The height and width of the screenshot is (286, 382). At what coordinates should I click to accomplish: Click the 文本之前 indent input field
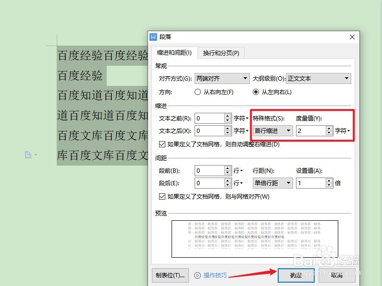pos(209,119)
